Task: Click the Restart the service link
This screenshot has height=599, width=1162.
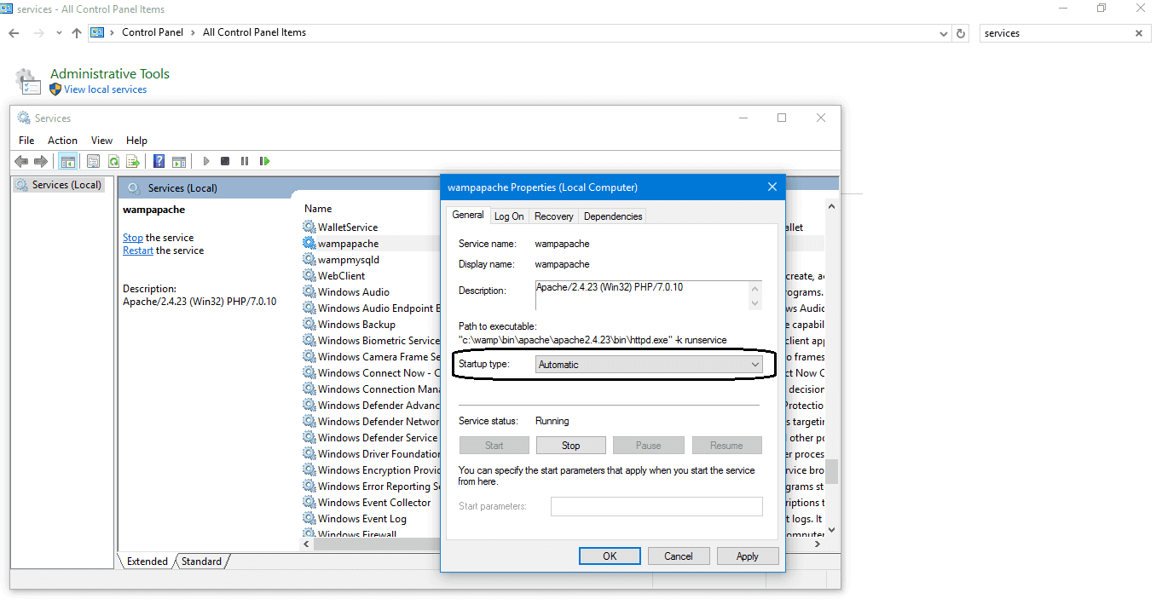Action: pyautogui.click(x=138, y=251)
